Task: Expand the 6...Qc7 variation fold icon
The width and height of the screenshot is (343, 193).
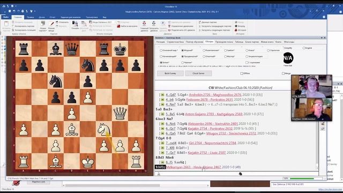Action: pyautogui.click(x=162, y=129)
